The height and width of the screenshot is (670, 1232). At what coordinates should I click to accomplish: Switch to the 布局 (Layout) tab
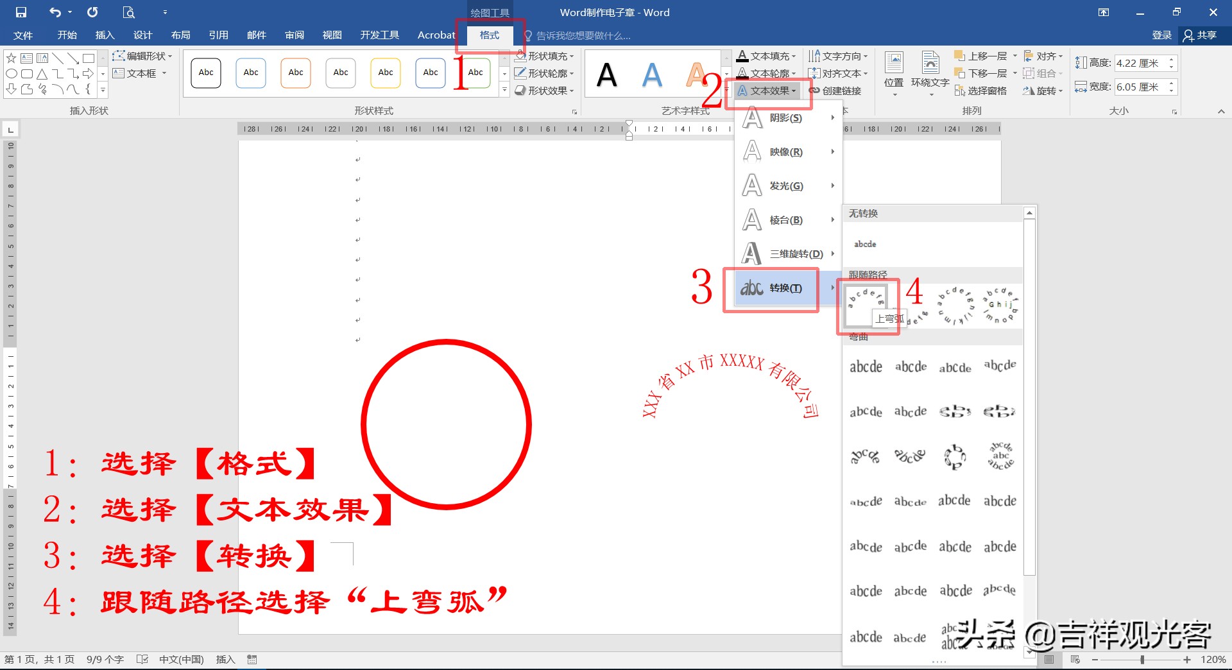(180, 35)
